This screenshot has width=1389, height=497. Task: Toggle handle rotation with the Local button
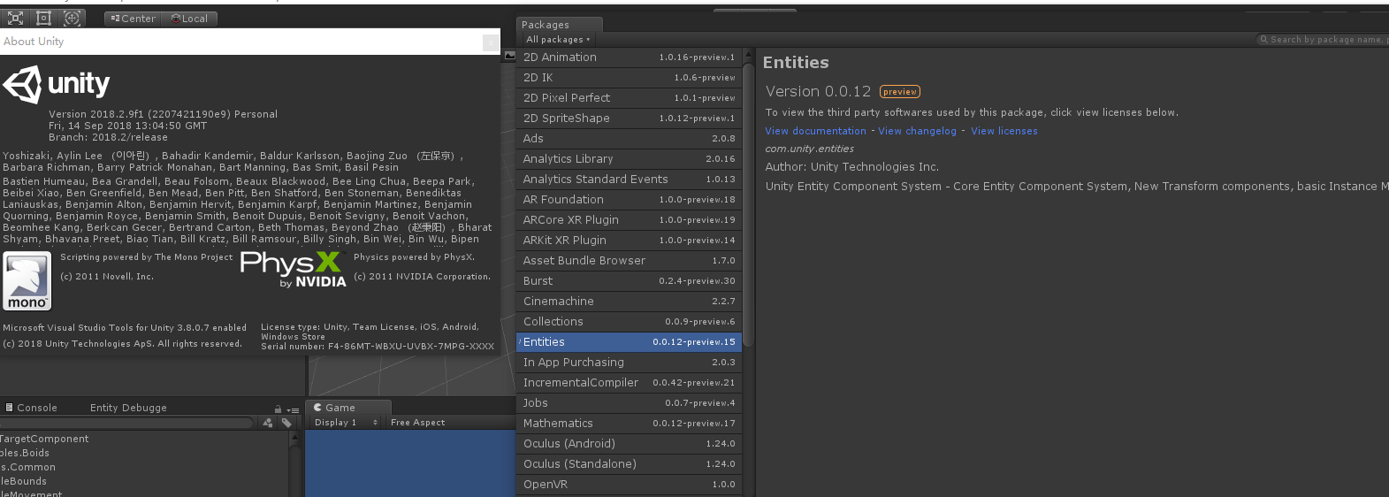click(189, 19)
